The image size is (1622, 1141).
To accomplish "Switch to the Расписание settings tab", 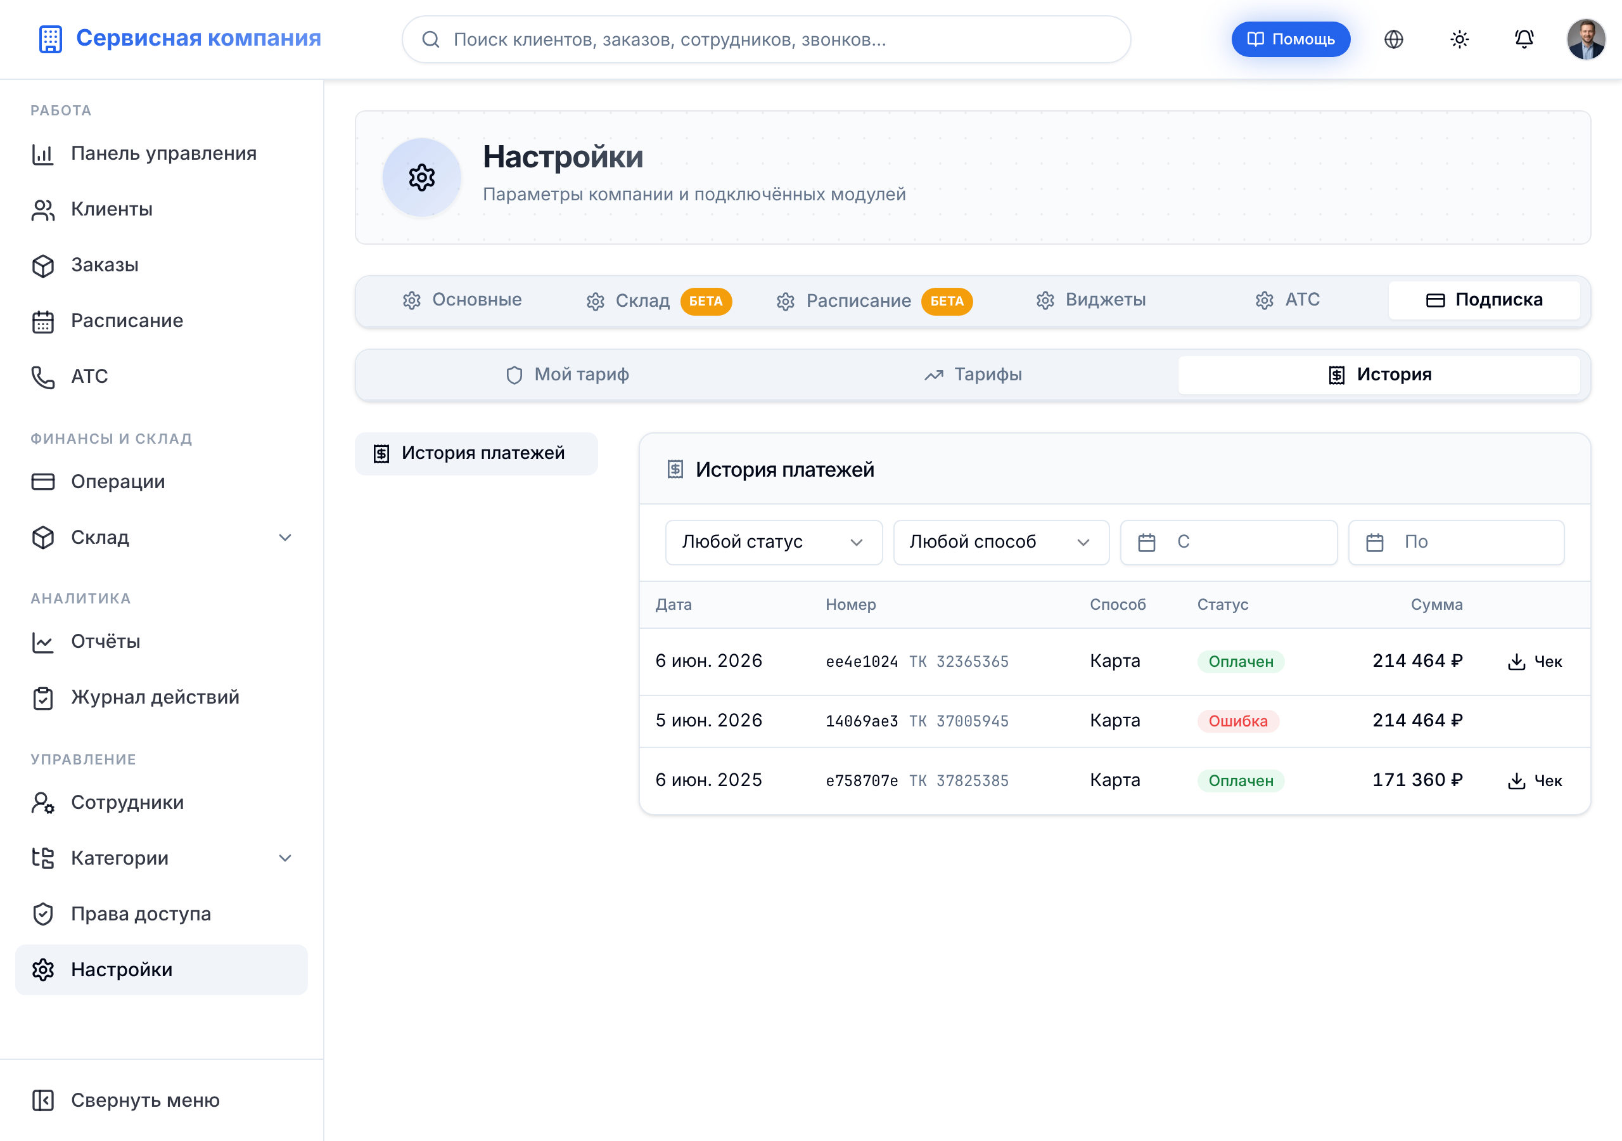I will (874, 300).
